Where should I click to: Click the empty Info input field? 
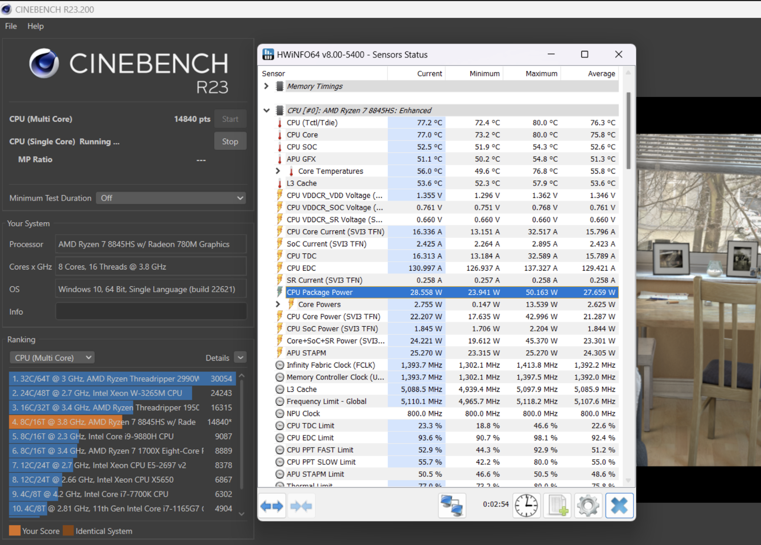151,311
